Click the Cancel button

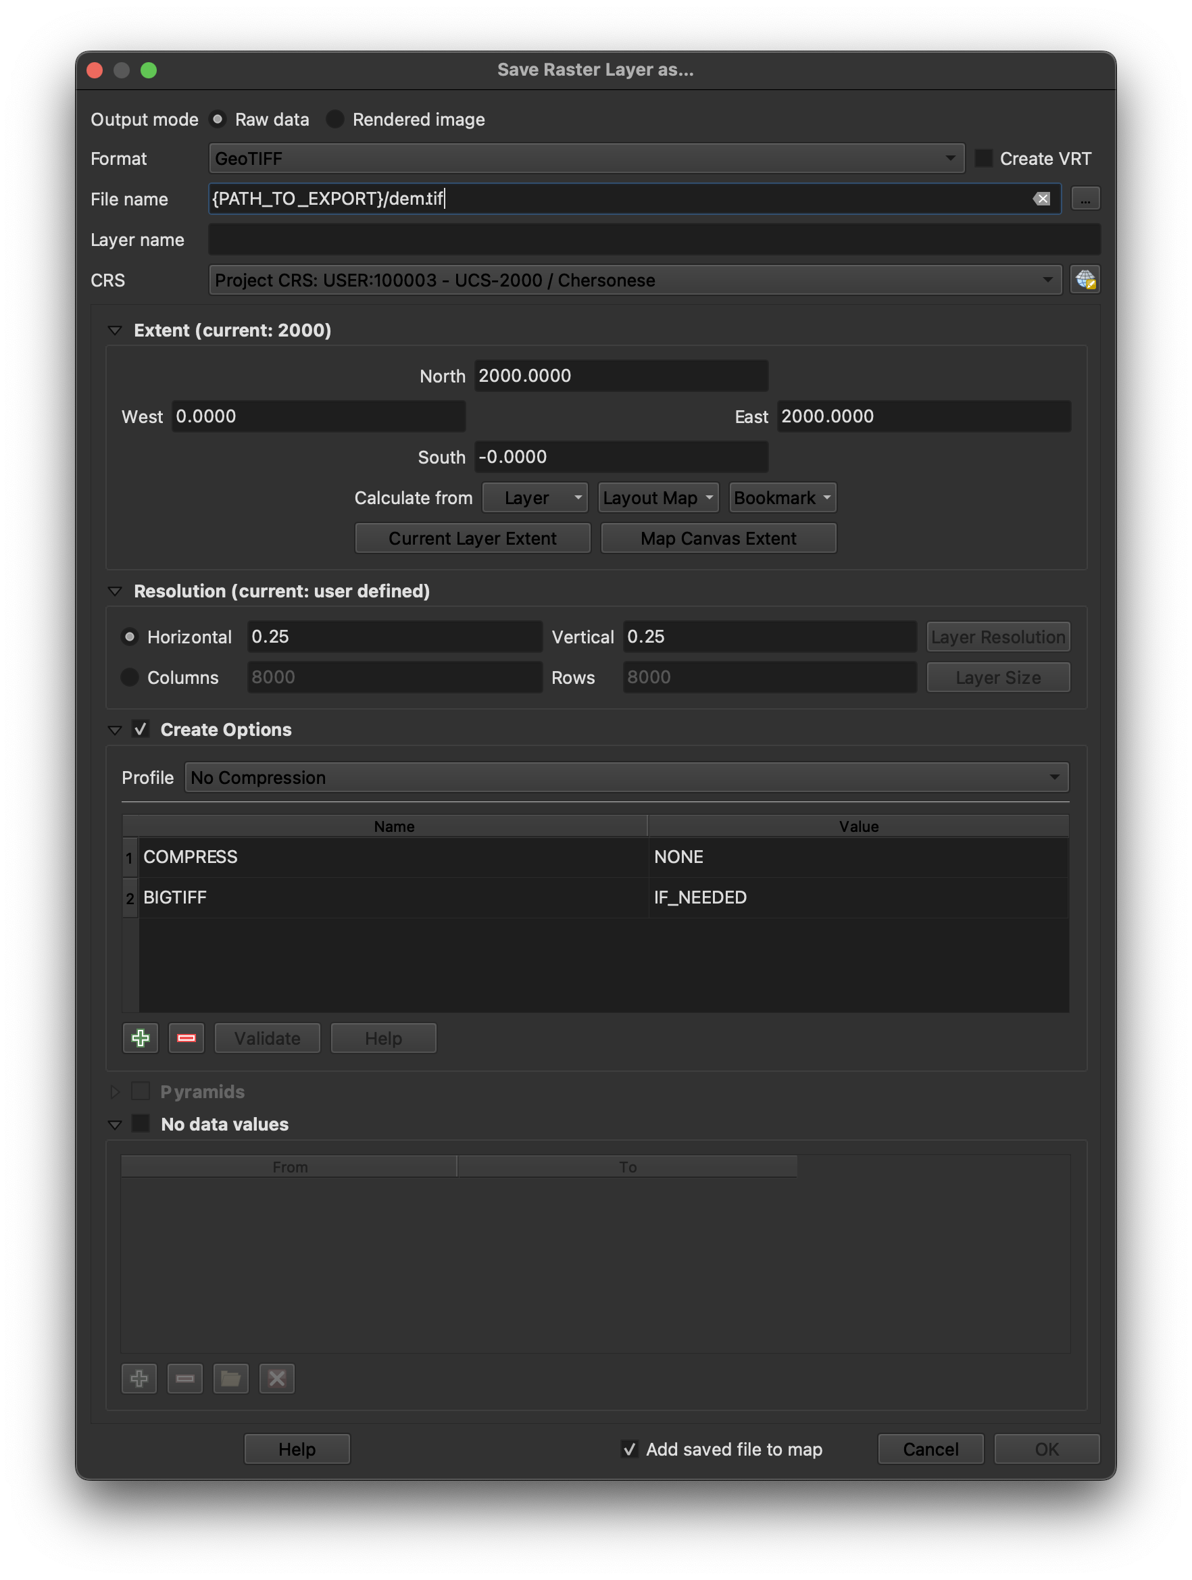coord(930,1449)
